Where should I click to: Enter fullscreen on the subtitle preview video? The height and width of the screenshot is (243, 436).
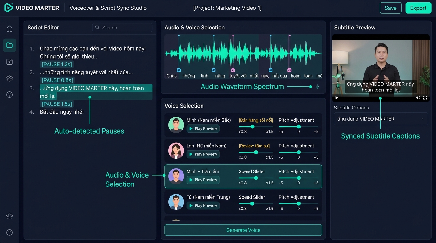click(425, 98)
